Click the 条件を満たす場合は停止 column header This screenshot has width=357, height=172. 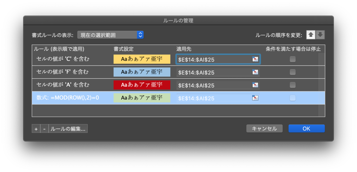(293, 49)
